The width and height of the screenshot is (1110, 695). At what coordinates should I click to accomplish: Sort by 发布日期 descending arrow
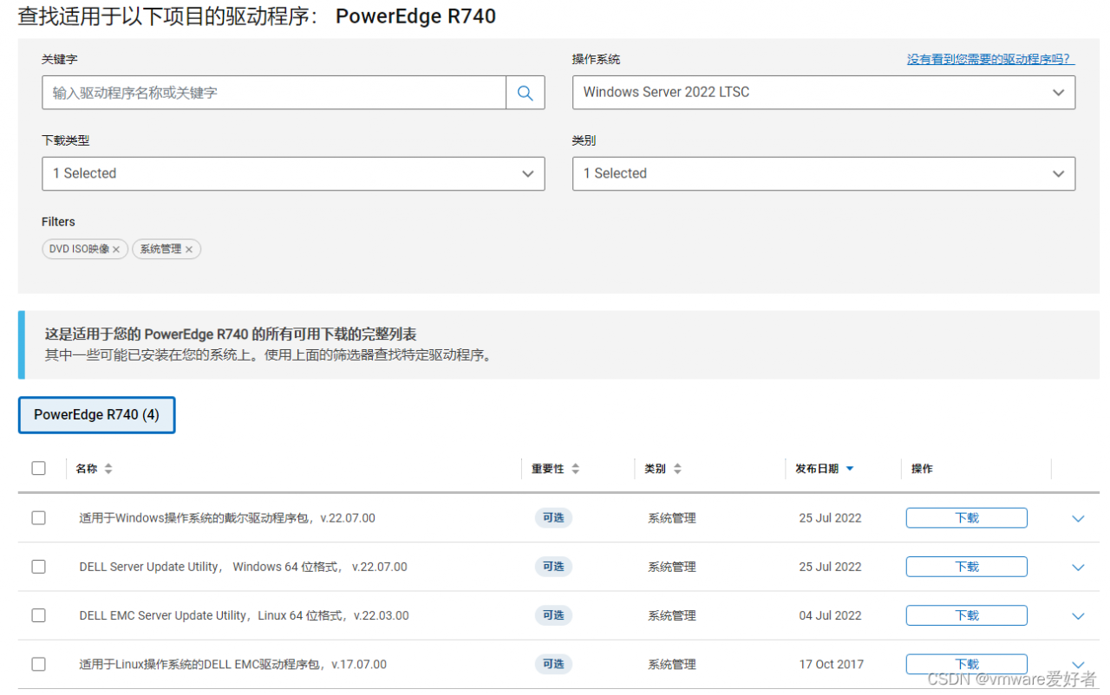pyautogui.click(x=850, y=469)
